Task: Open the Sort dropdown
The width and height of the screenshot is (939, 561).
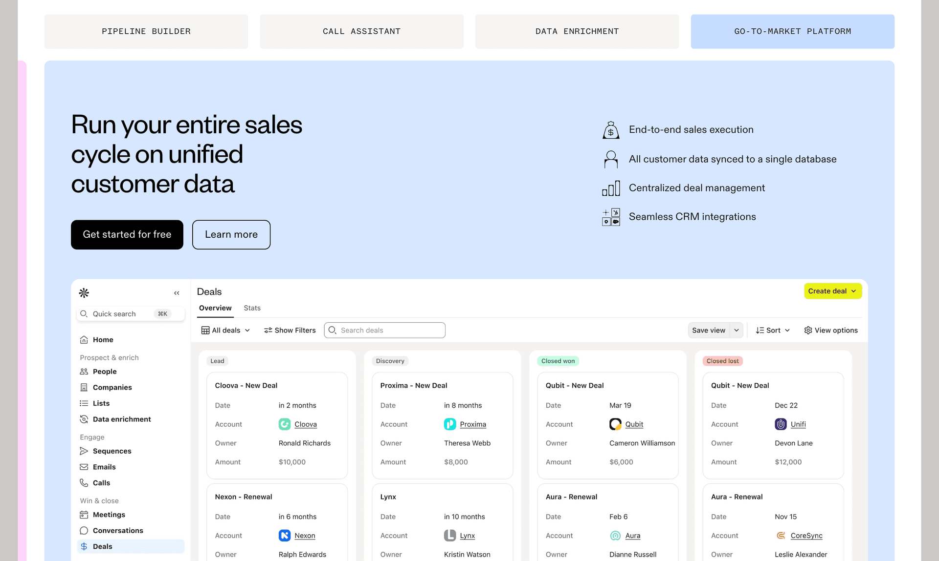Action: click(x=773, y=331)
